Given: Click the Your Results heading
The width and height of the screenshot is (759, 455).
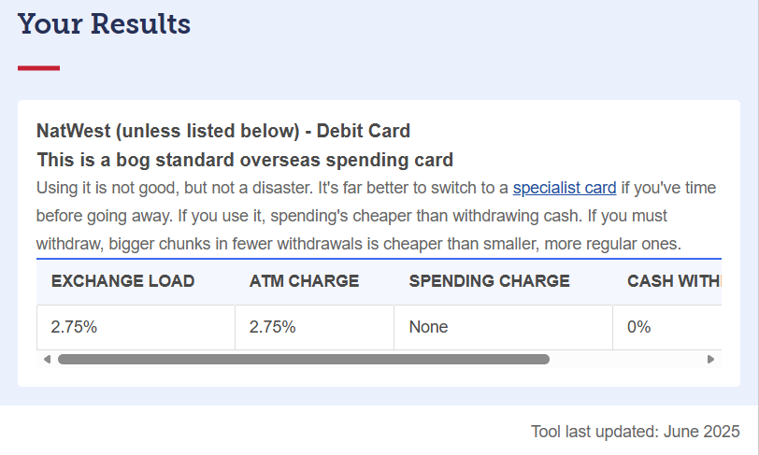Looking at the screenshot, I should pyautogui.click(x=104, y=24).
